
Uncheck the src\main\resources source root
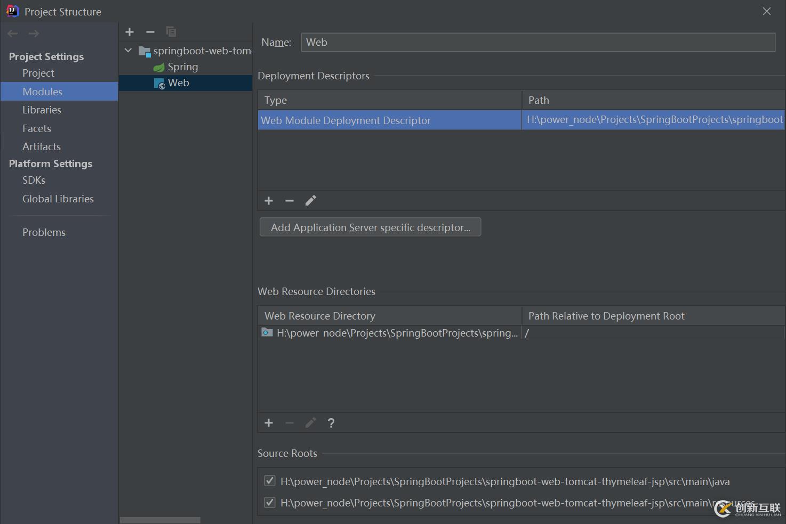(x=270, y=503)
